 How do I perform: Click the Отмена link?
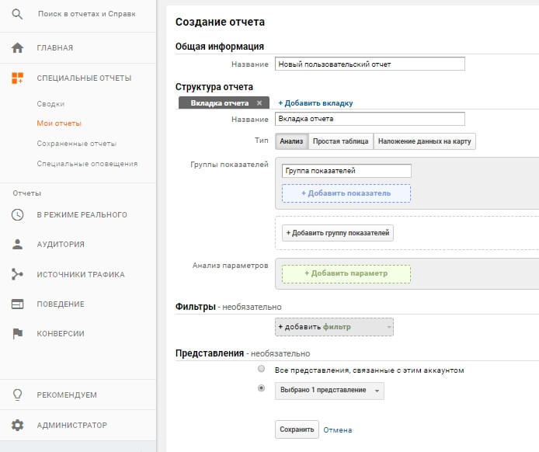click(338, 429)
